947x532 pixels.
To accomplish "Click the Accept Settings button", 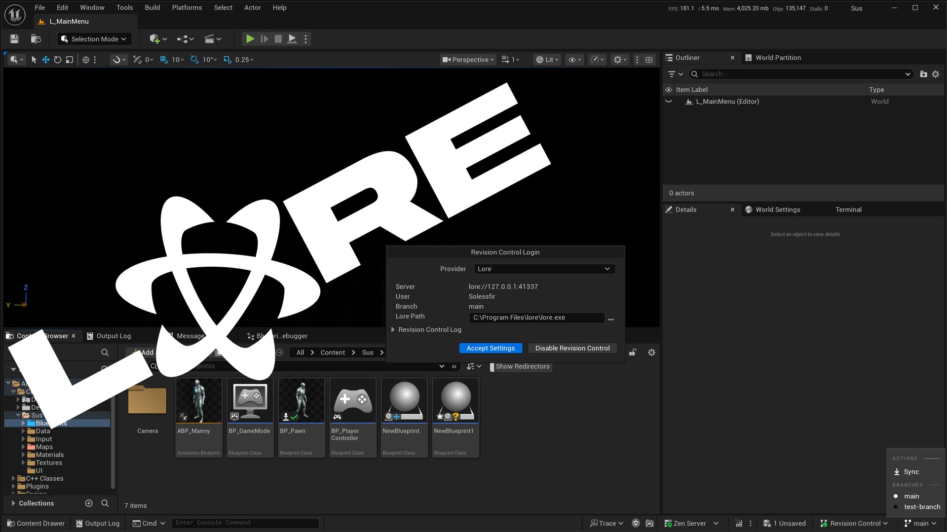I will 491,348.
